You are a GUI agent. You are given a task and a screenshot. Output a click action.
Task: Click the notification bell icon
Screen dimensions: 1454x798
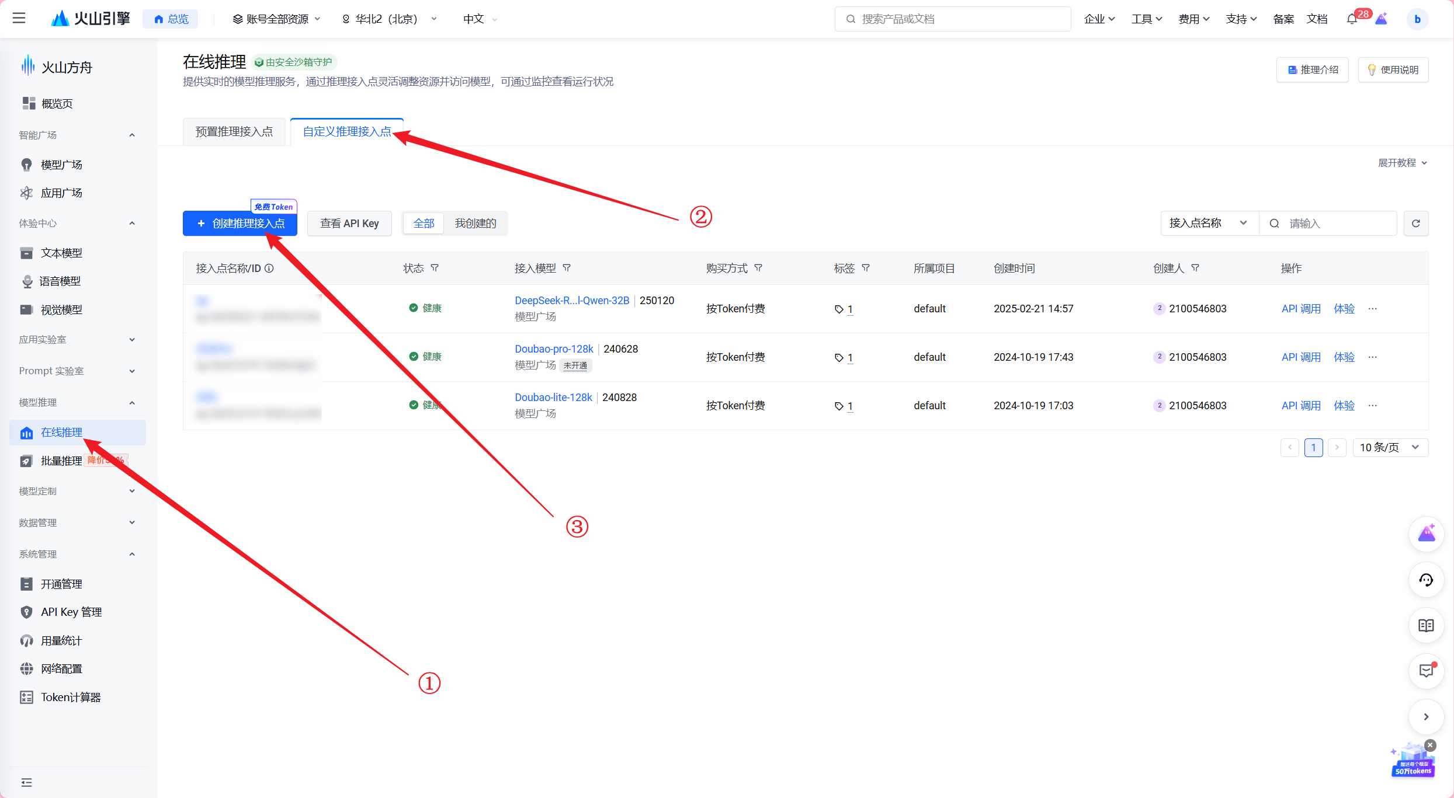[x=1352, y=19]
